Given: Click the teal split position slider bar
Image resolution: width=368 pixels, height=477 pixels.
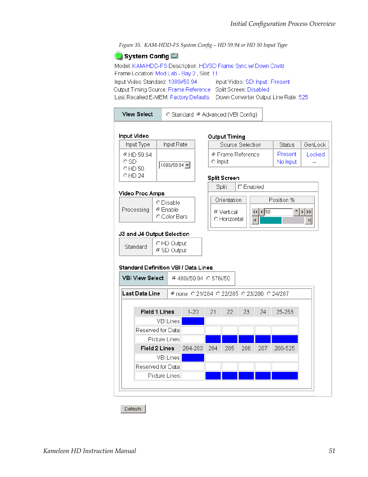Looking at the screenshot, I should 271,220.
